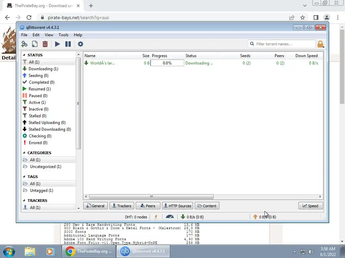Image resolution: width=345 pixels, height=258 pixels.
Task: Bookmark page with Chrome star icon
Action: pyautogui.click(x=303, y=17)
